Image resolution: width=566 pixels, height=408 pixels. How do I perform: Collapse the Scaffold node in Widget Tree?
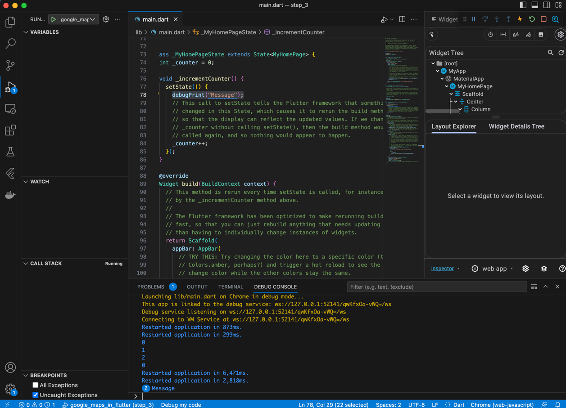[451, 94]
